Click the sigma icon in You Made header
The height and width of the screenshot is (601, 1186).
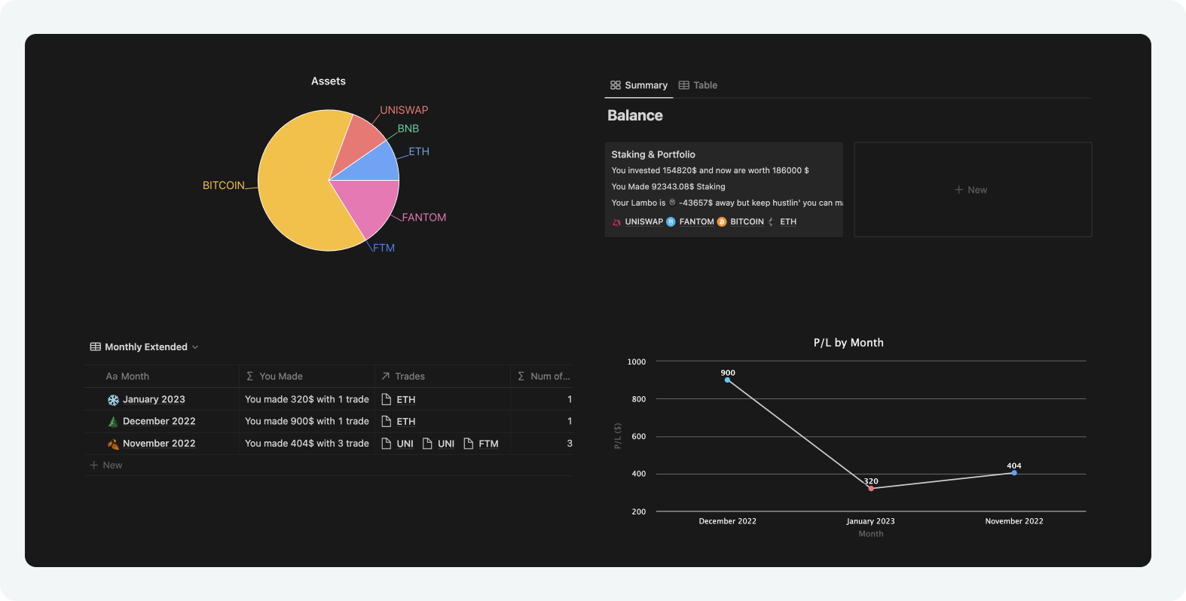pos(250,376)
